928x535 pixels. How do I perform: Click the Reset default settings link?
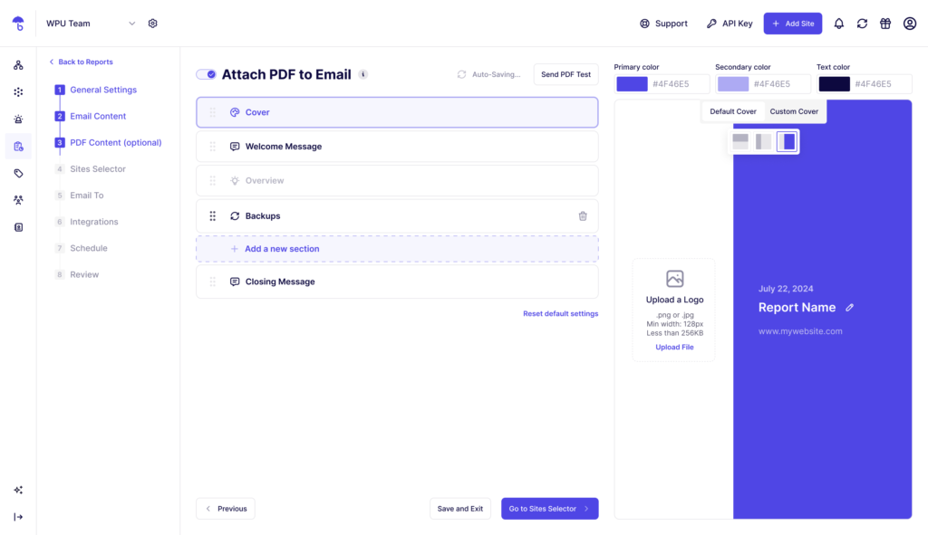560,312
